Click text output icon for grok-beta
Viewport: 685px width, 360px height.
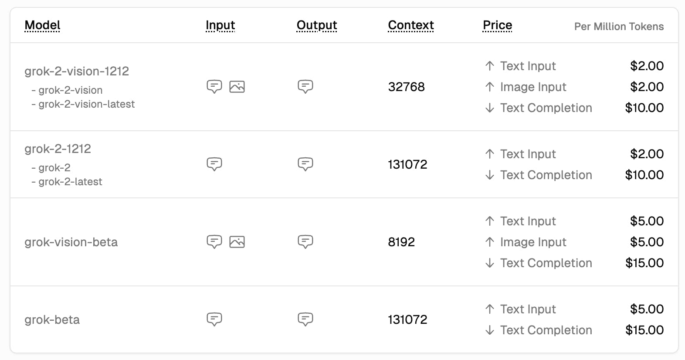click(x=305, y=319)
